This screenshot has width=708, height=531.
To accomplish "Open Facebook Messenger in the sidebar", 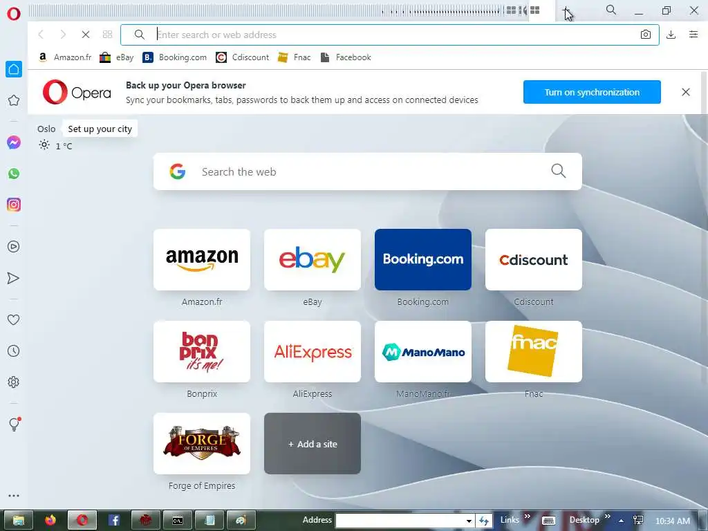I will 14,142.
